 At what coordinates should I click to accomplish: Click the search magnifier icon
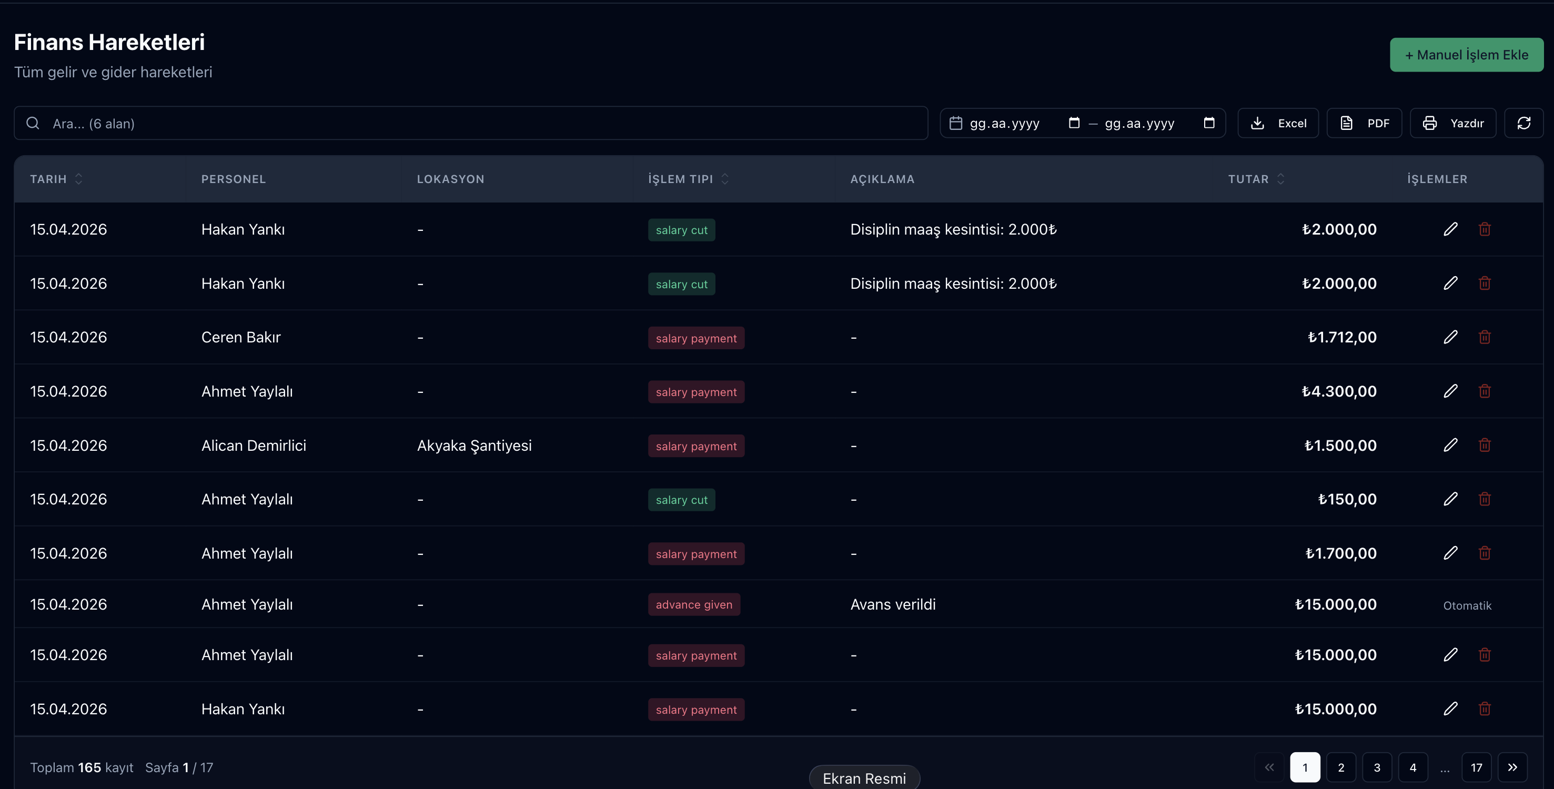[x=33, y=123]
